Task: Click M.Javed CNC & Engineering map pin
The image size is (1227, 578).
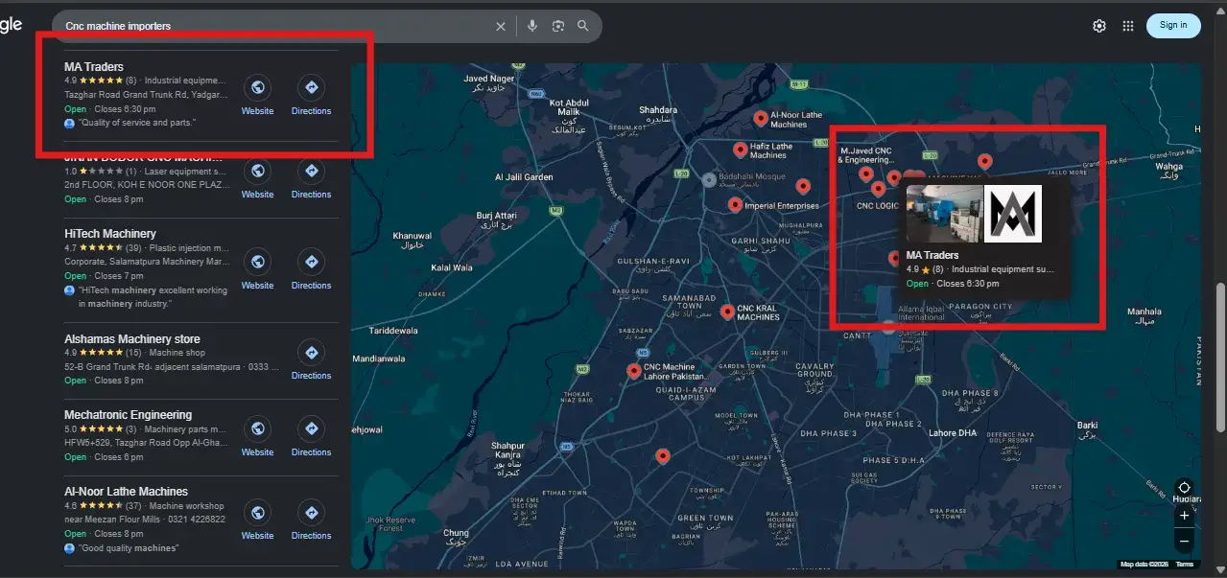Action: click(x=865, y=174)
